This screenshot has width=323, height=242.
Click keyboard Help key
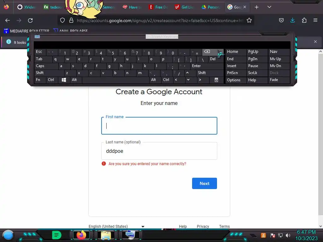coord(257,80)
